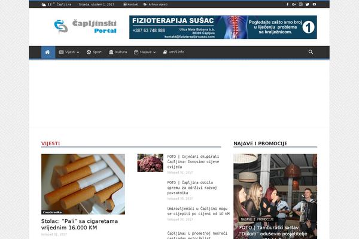Select the Sport menu item
The image size is (359, 239).
point(94,52)
